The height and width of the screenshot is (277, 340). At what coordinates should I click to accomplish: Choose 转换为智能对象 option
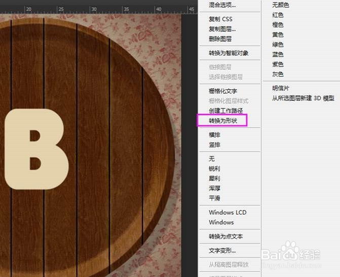[229, 53]
